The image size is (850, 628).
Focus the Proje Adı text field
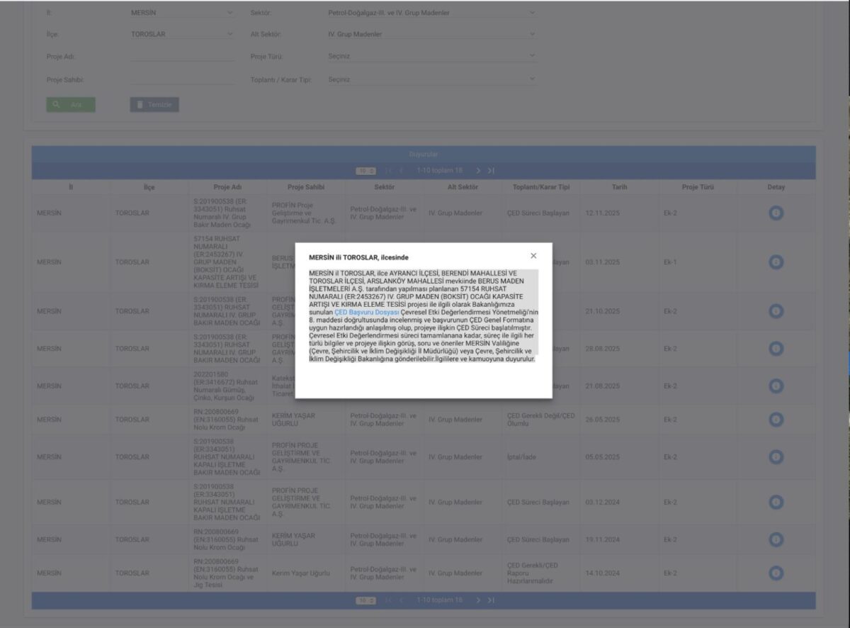pos(183,56)
